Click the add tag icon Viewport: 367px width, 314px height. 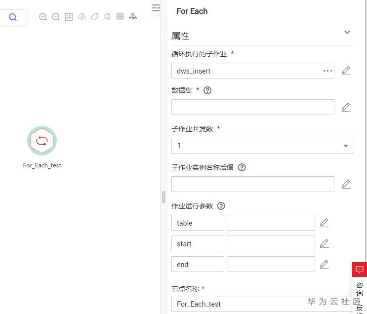click(82, 17)
